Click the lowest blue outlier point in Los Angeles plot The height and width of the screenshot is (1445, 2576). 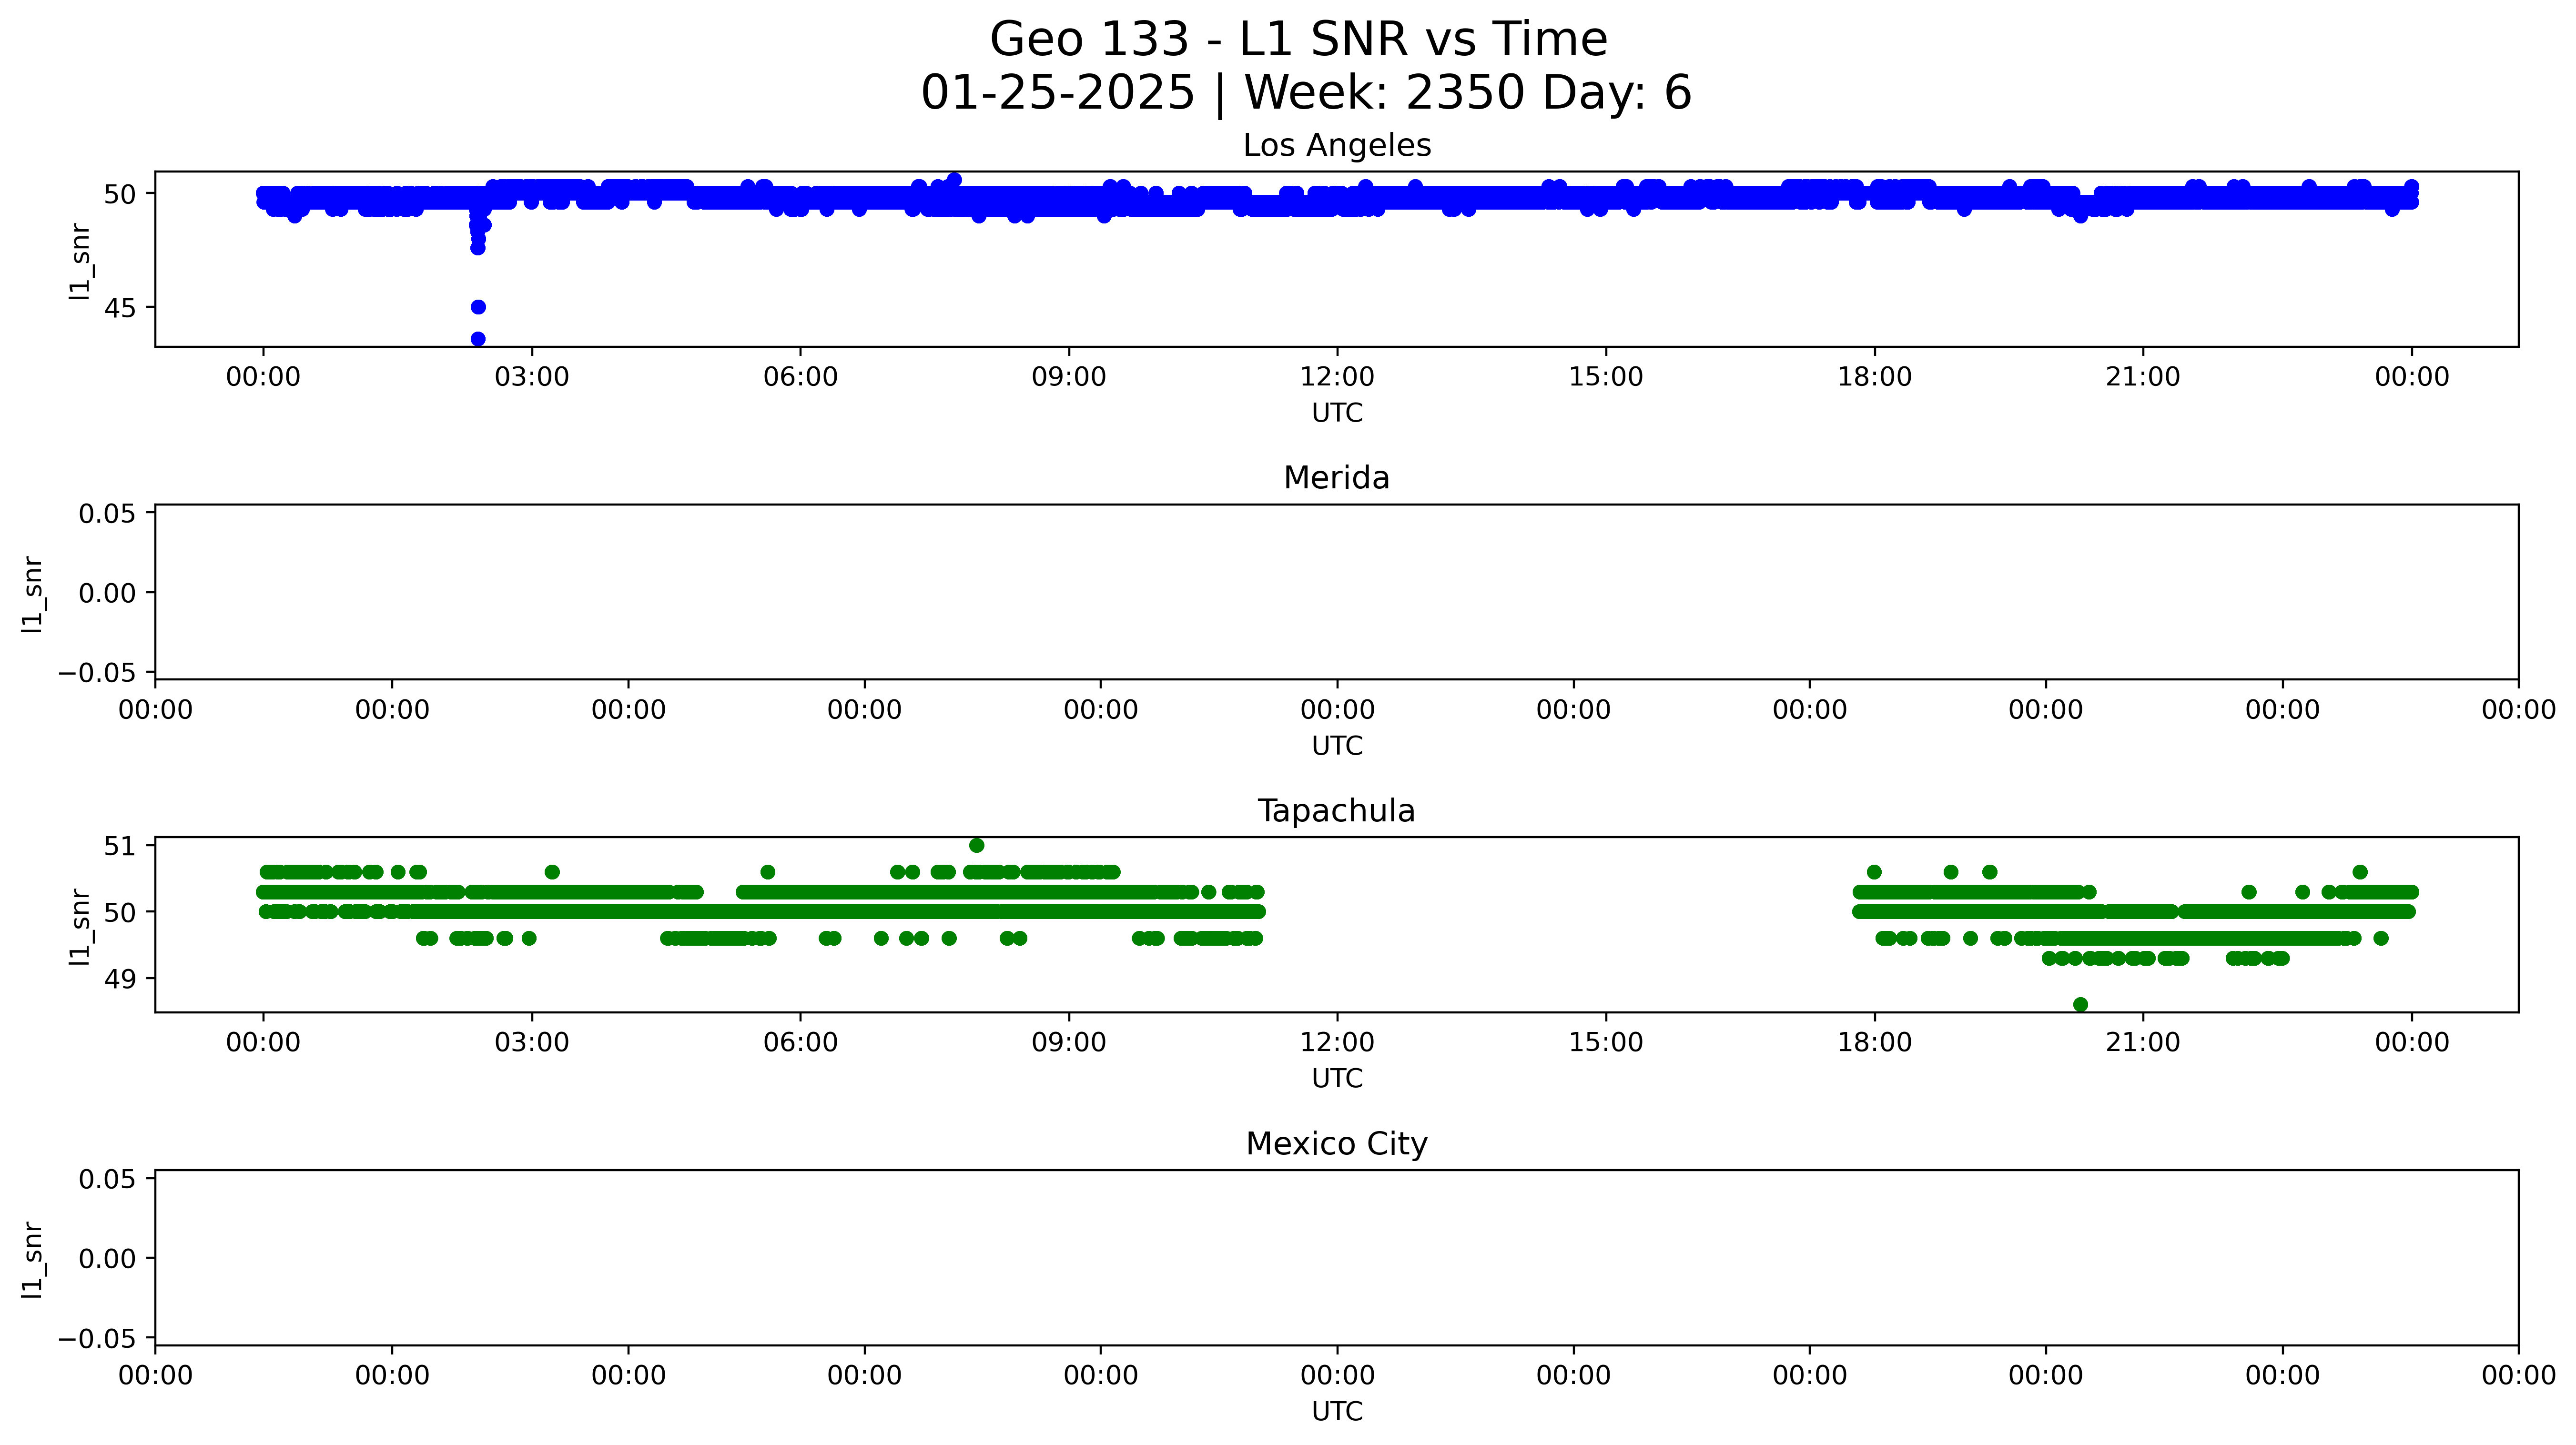click(x=478, y=339)
